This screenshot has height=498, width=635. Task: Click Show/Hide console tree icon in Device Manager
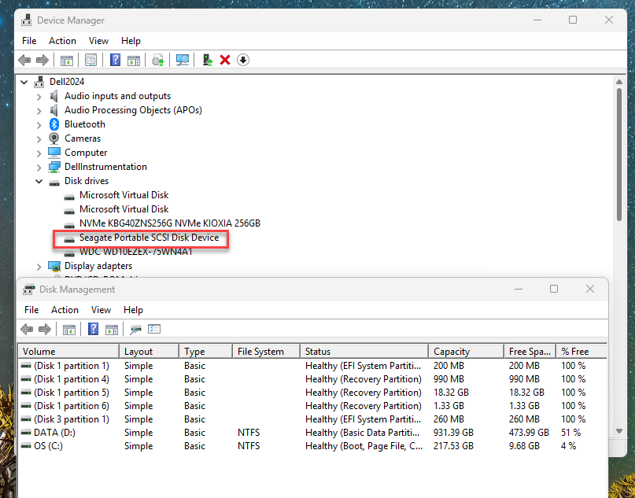click(x=67, y=61)
